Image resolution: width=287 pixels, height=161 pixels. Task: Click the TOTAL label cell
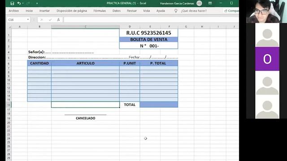(130, 105)
